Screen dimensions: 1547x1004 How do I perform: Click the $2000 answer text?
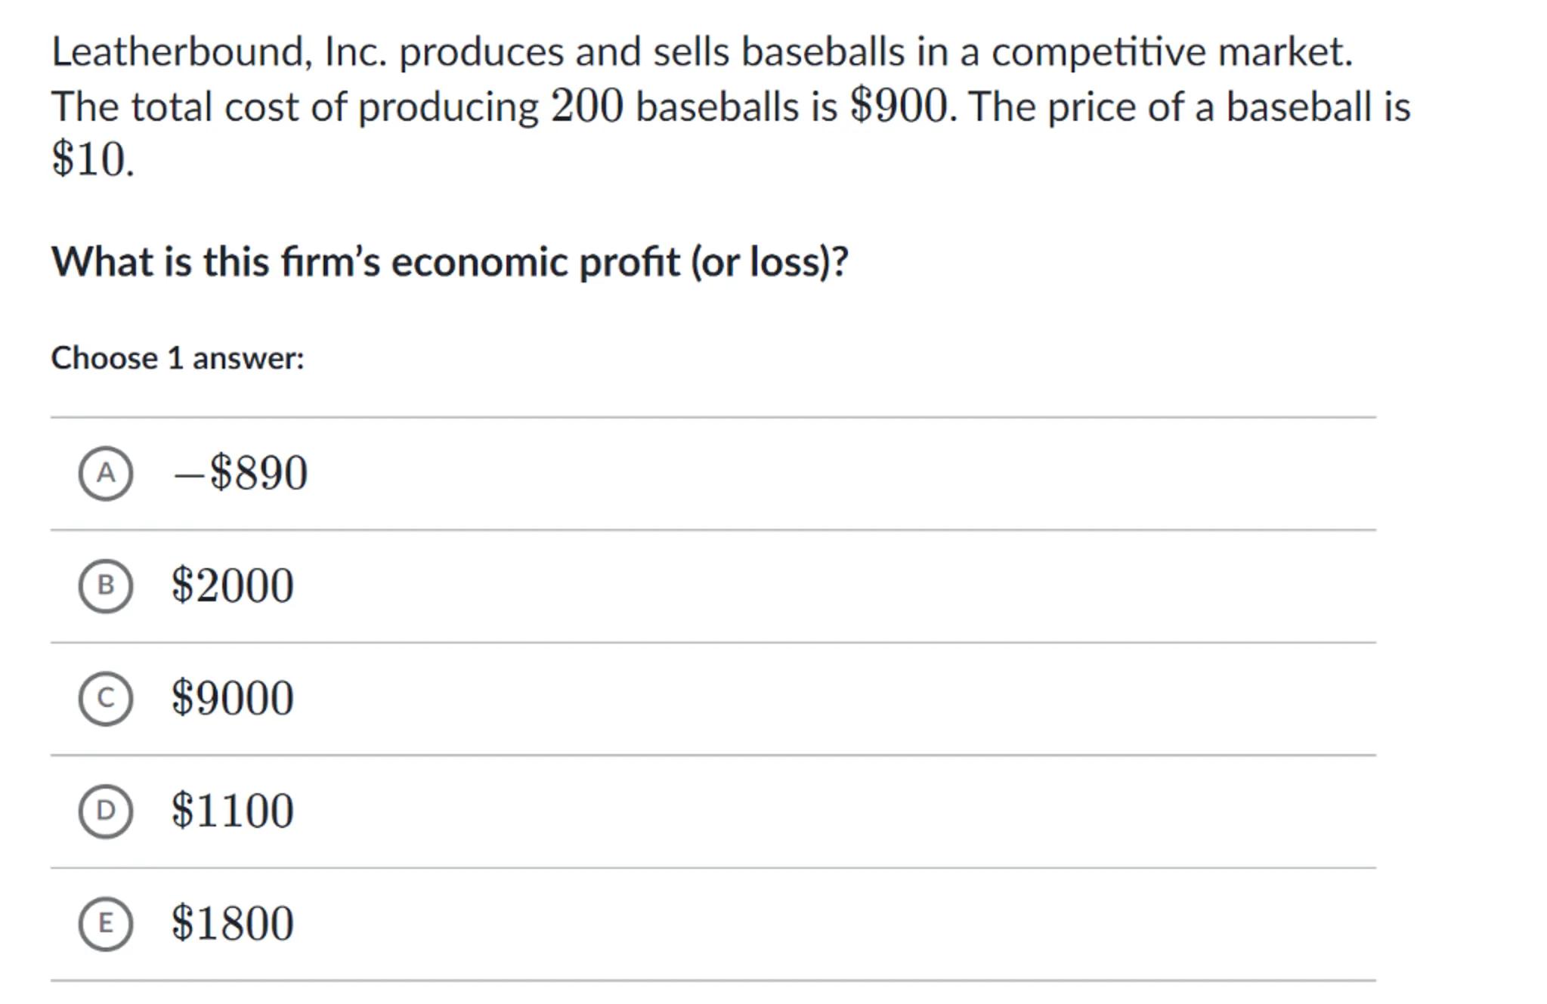[x=232, y=585]
